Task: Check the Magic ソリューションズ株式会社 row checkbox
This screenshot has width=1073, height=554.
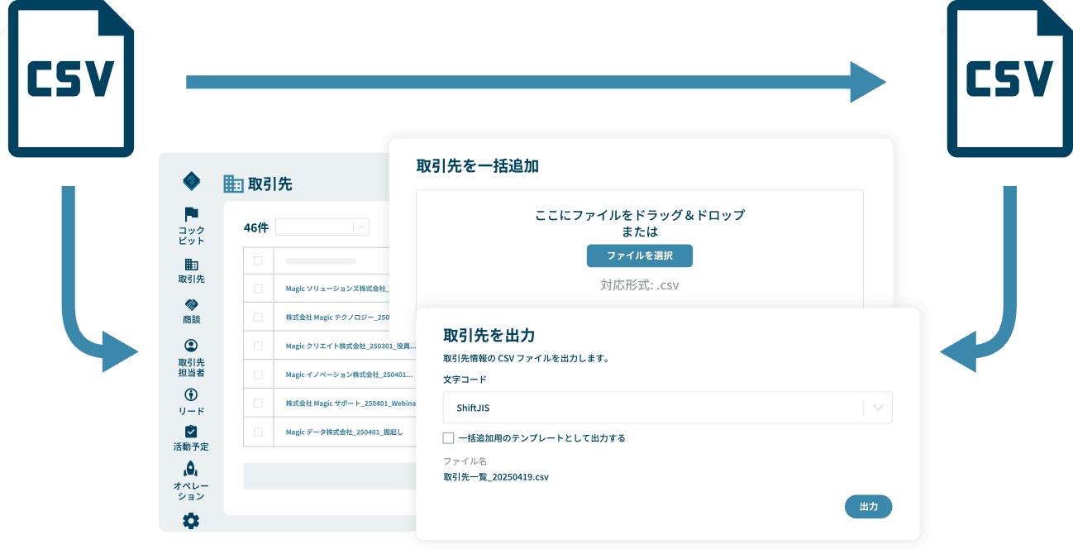Action: (258, 289)
